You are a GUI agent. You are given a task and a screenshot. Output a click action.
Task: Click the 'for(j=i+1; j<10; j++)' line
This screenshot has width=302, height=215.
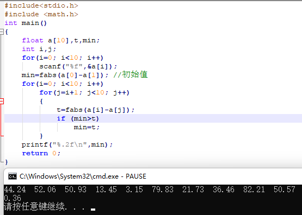pyautogui.click(x=84, y=93)
